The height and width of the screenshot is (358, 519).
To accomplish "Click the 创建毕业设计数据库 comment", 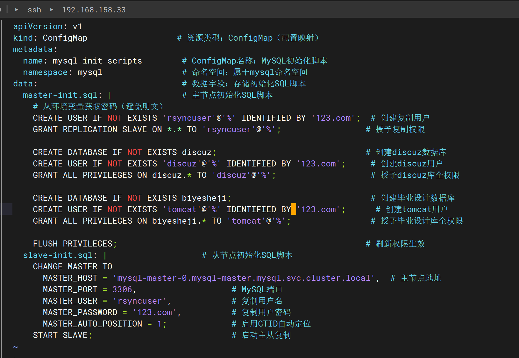I will [x=413, y=198].
